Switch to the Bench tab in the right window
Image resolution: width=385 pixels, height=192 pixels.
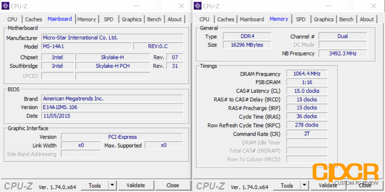coord(346,19)
